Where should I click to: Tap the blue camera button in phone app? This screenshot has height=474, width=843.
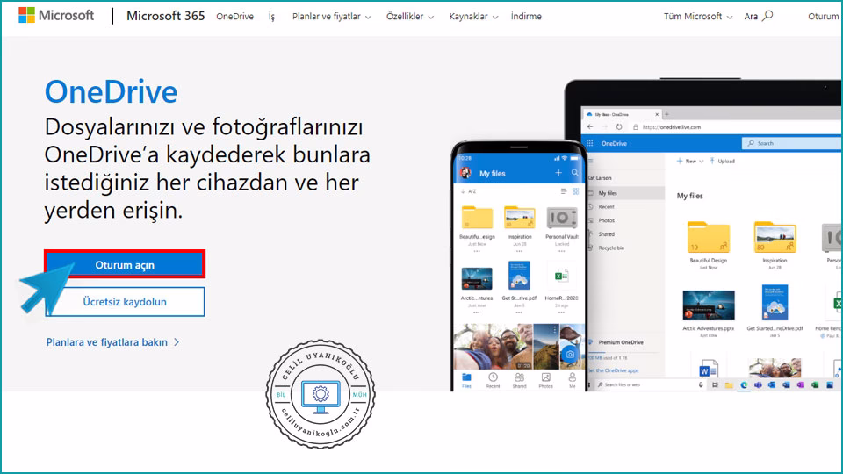(x=570, y=354)
